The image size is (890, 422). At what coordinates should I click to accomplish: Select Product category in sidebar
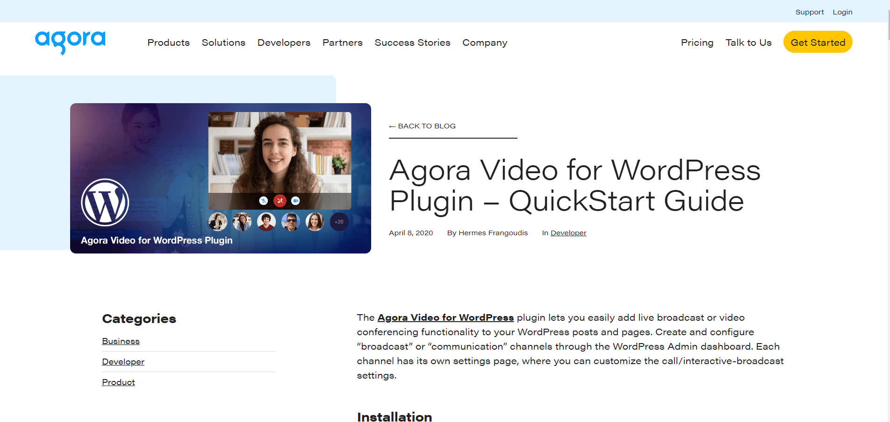coord(118,382)
